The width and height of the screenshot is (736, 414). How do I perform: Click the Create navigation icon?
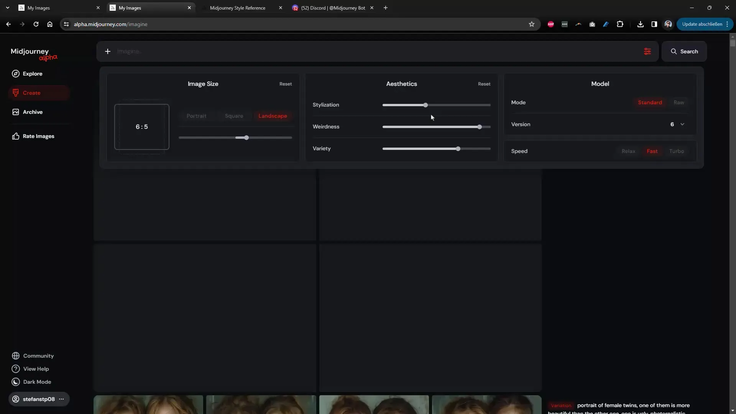pyautogui.click(x=15, y=92)
